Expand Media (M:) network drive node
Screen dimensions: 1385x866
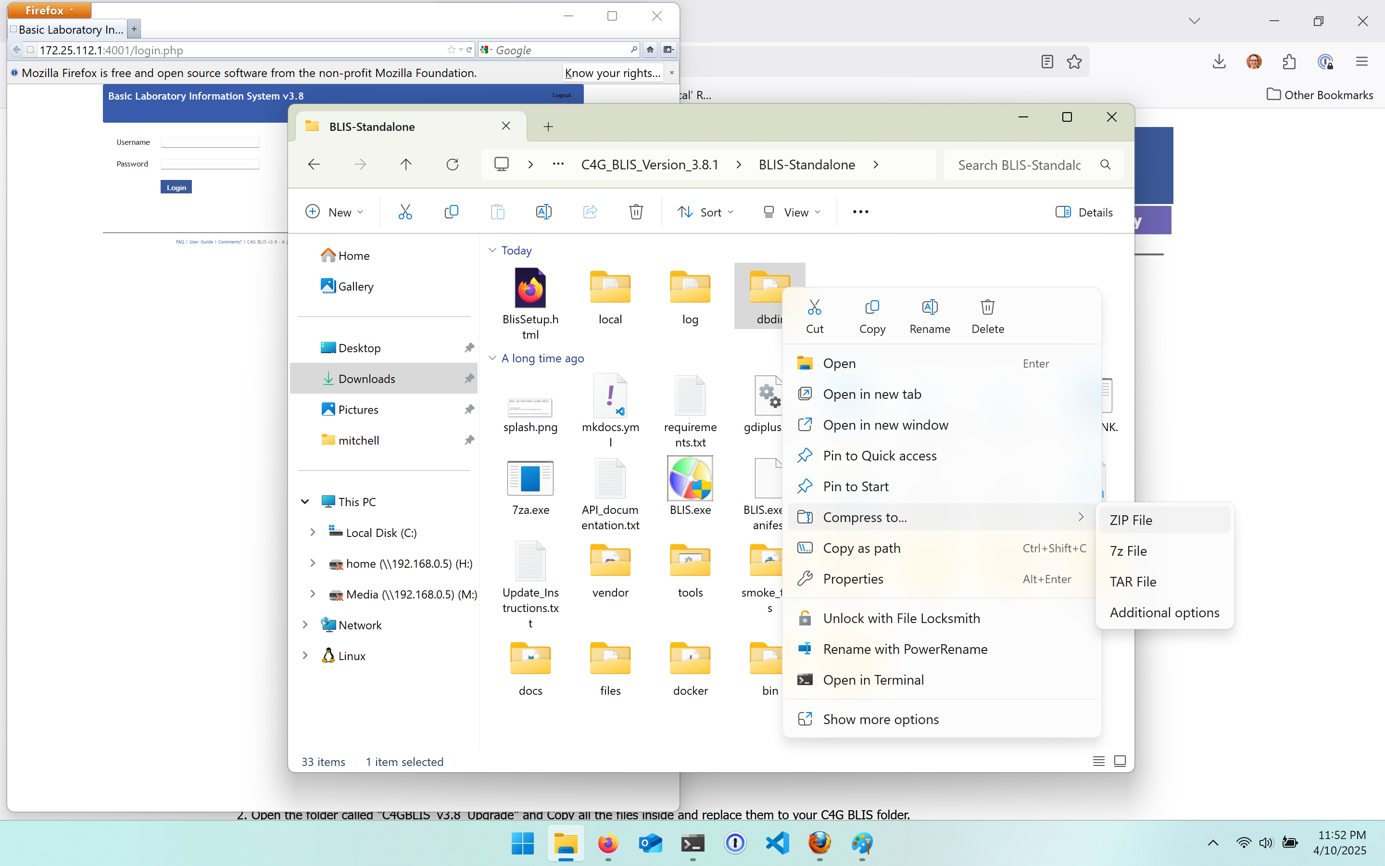pos(313,595)
